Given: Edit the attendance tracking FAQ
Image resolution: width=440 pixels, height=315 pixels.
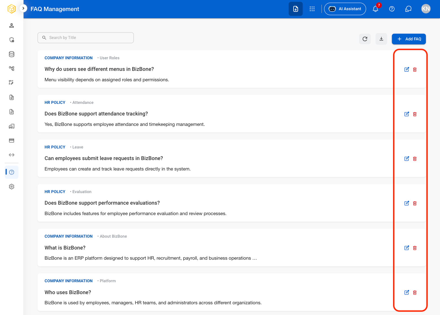Looking at the screenshot, I should pos(407,114).
